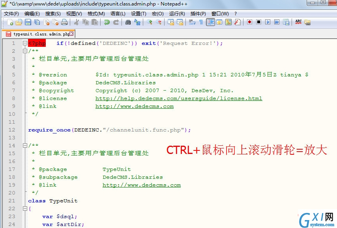The height and width of the screenshot is (228, 337).
Task: Click line number 12 in the margin
Action: pyautogui.click(x=12, y=130)
